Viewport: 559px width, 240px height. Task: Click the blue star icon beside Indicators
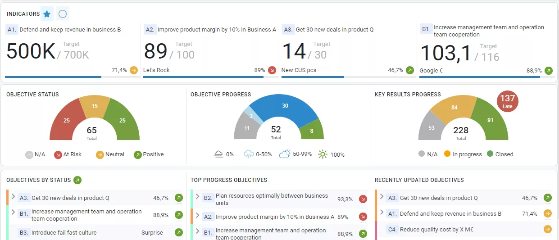coord(47,14)
